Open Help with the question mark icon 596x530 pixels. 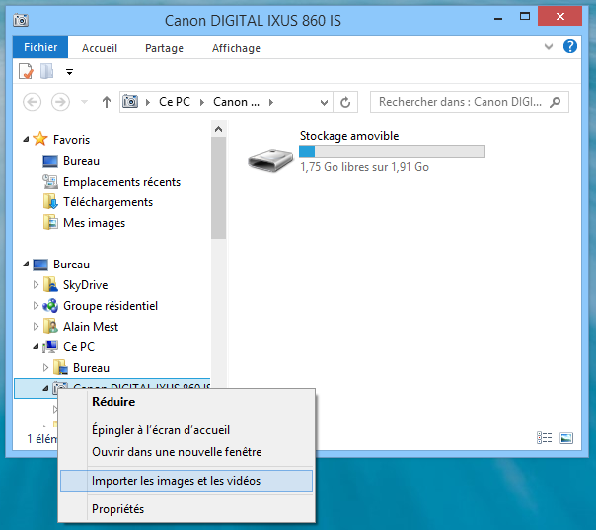[x=570, y=46]
